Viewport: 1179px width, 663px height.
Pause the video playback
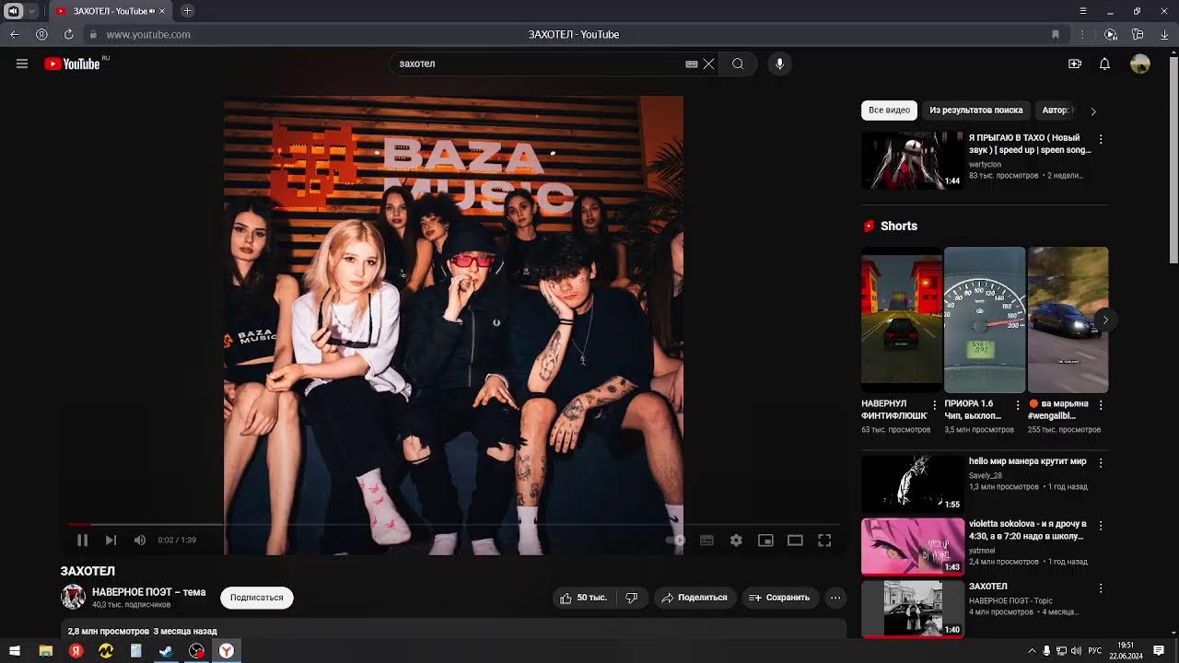[82, 541]
